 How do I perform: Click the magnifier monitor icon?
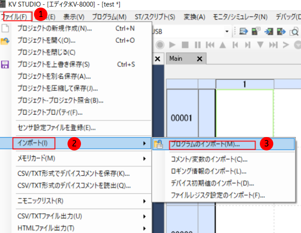(x=294, y=32)
